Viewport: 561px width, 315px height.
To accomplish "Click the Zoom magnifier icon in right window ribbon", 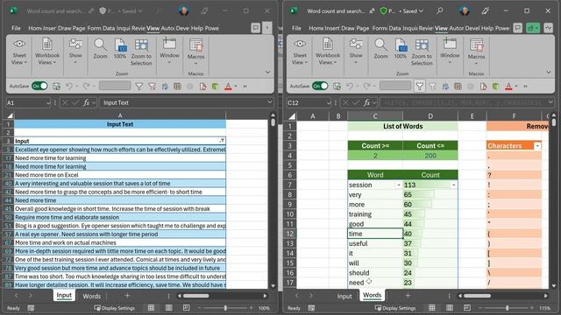I will [x=380, y=49].
